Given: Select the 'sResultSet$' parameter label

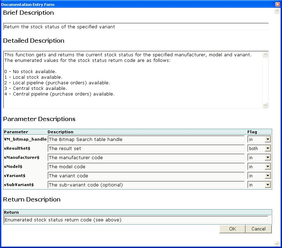Looking at the screenshot, I should (x=17, y=148).
